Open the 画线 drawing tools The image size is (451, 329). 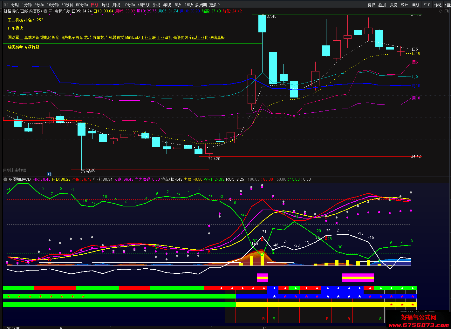[415, 5]
